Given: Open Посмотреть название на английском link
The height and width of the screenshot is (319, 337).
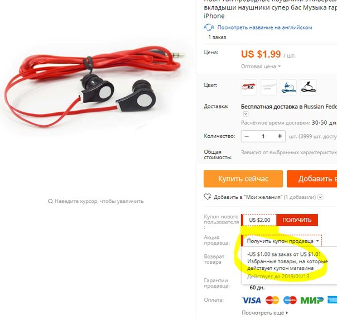Looking at the screenshot, I should (264, 27).
